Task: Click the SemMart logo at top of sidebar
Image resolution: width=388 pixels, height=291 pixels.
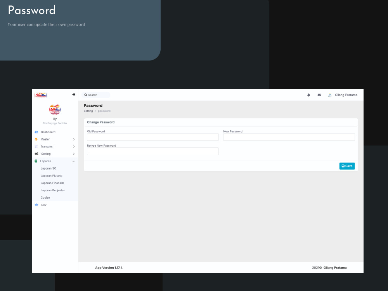Action: (41, 95)
